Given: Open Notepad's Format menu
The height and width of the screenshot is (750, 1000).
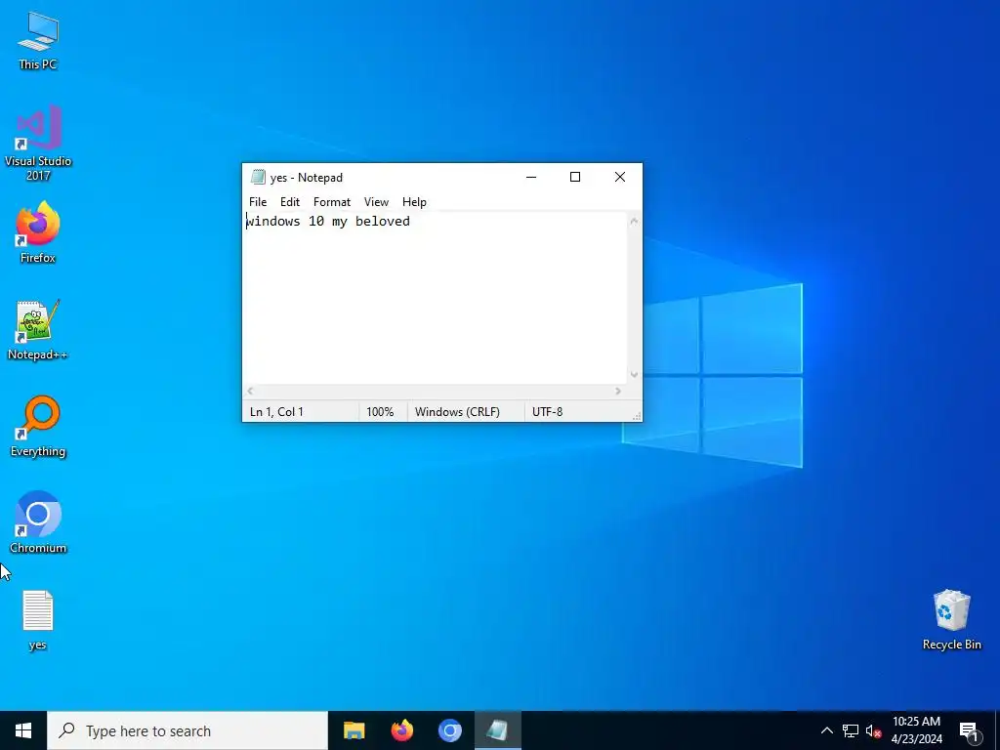Looking at the screenshot, I should tap(332, 201).
